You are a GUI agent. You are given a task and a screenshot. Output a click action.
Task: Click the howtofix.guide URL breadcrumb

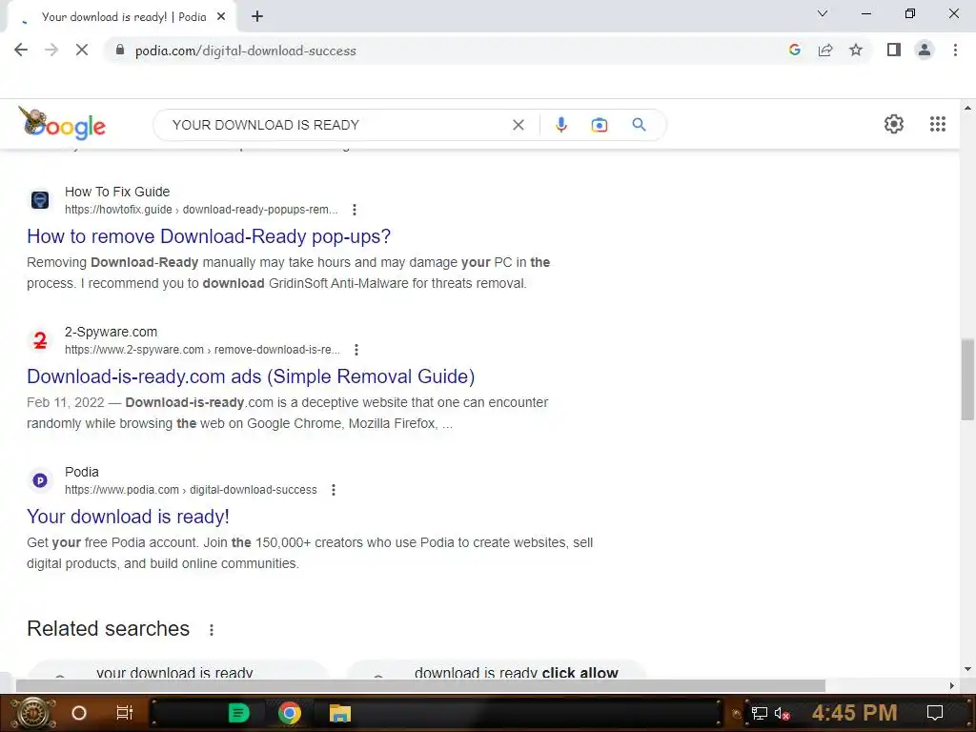[201, 210]
